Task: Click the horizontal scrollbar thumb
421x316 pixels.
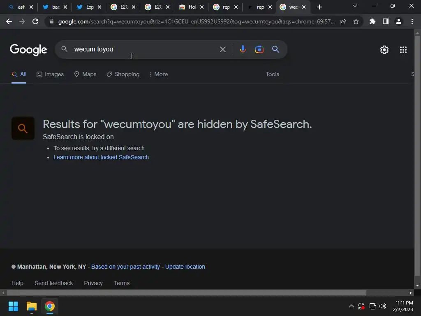Action: click(186, 293)
